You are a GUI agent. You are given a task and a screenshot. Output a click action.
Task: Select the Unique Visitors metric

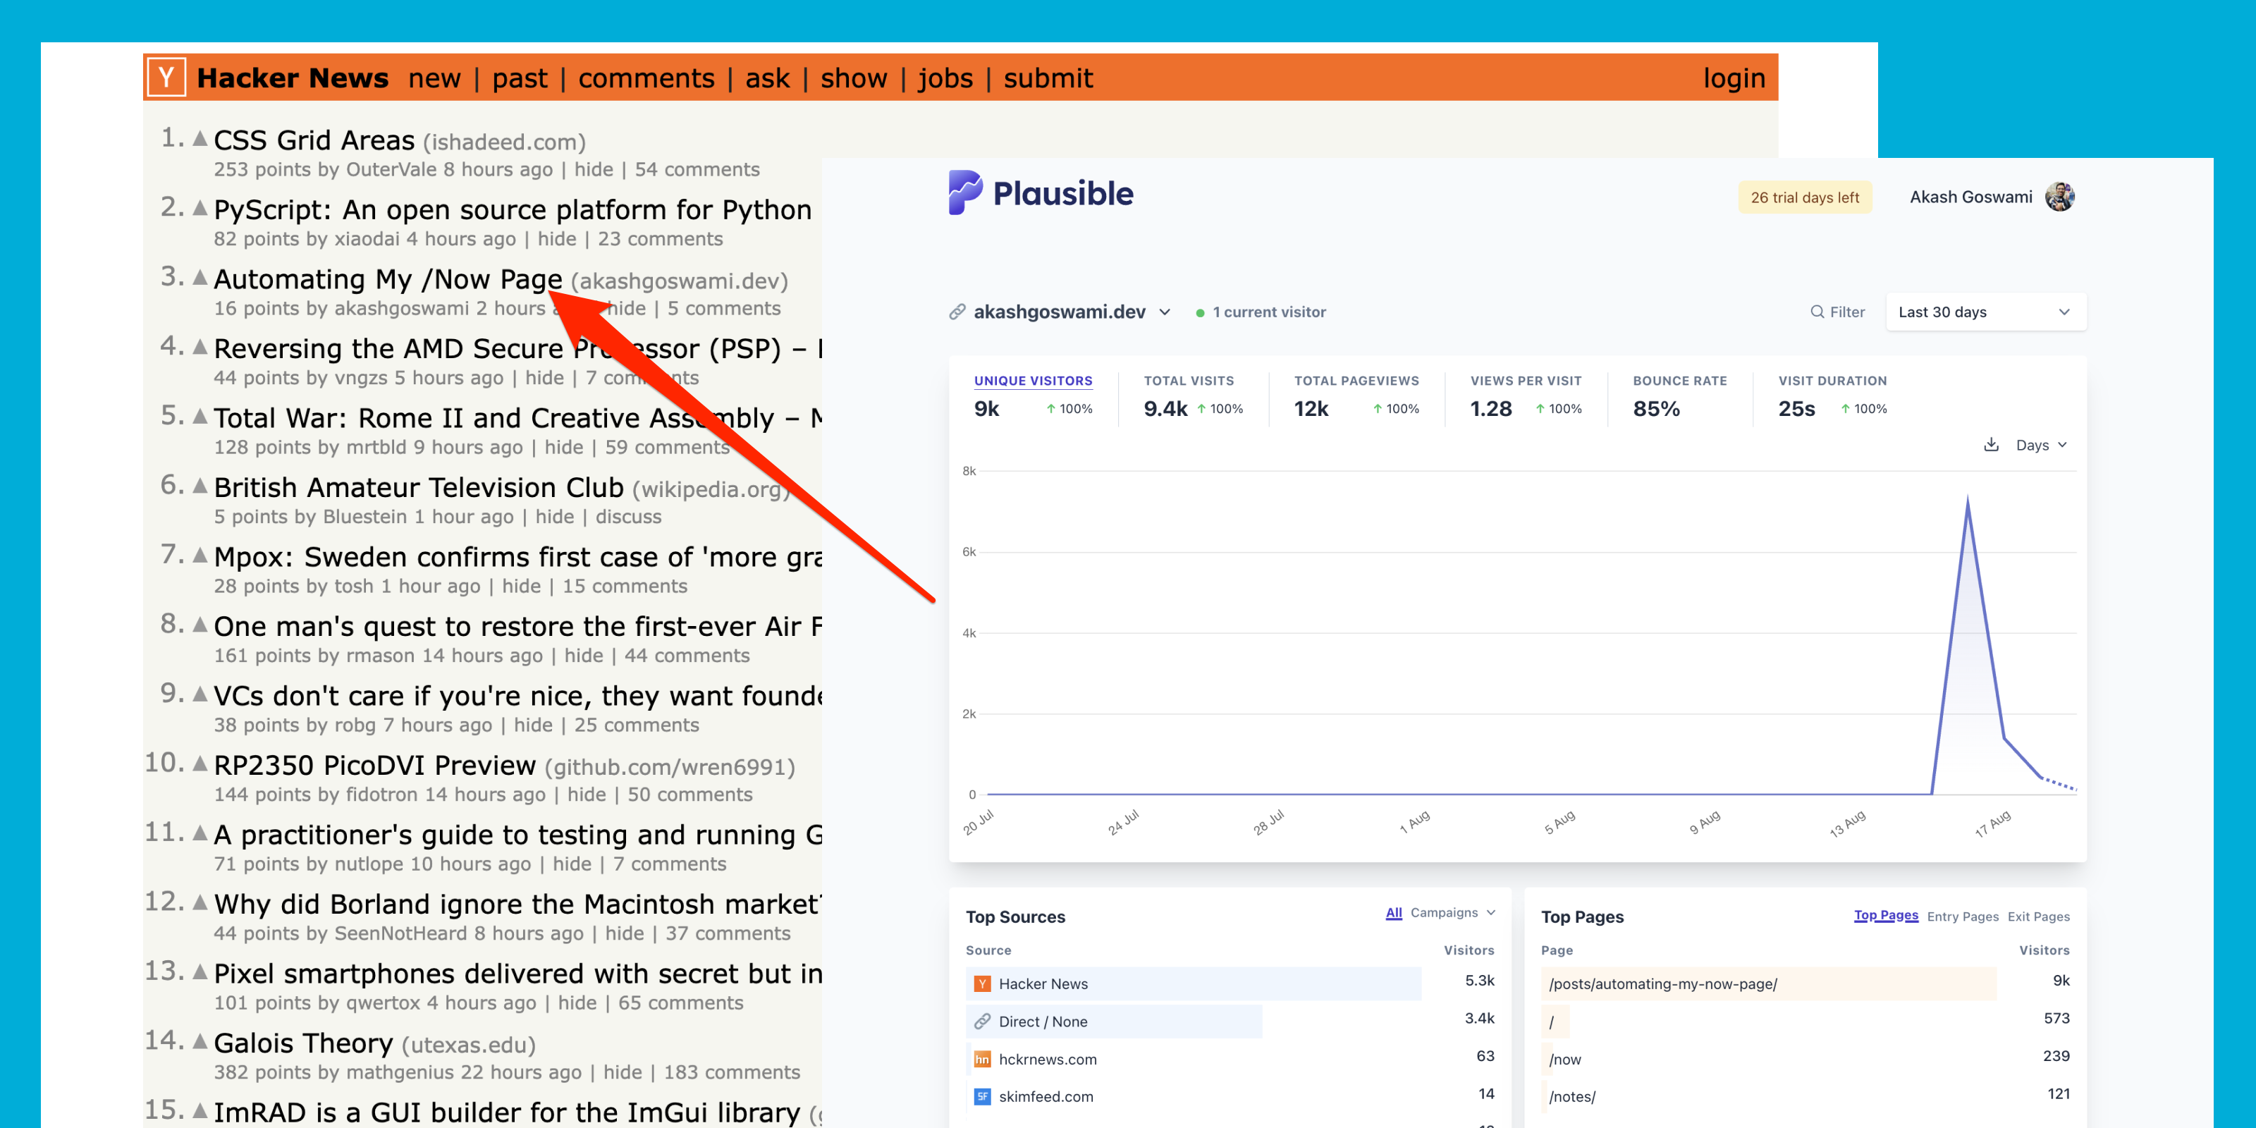pyautogui.click(x=1034, y=397)
